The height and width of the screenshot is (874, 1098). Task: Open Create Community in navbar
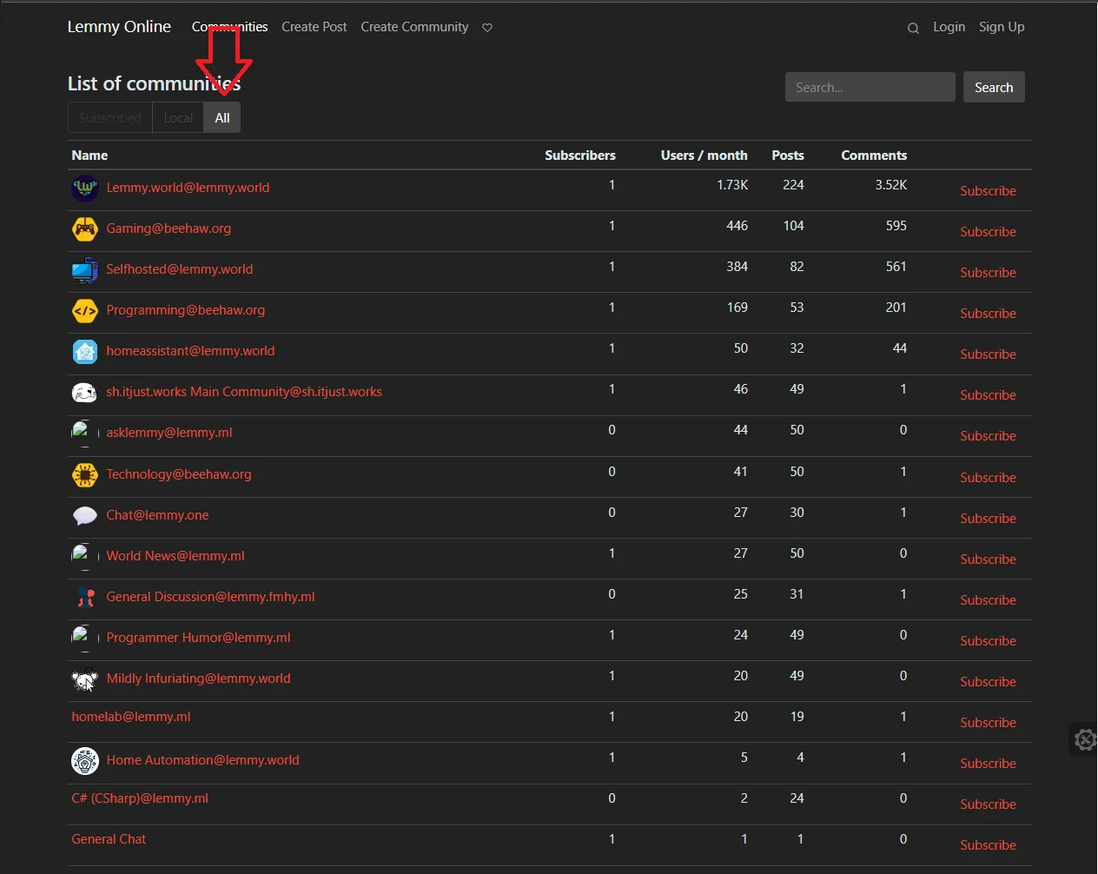click(414, 27)
